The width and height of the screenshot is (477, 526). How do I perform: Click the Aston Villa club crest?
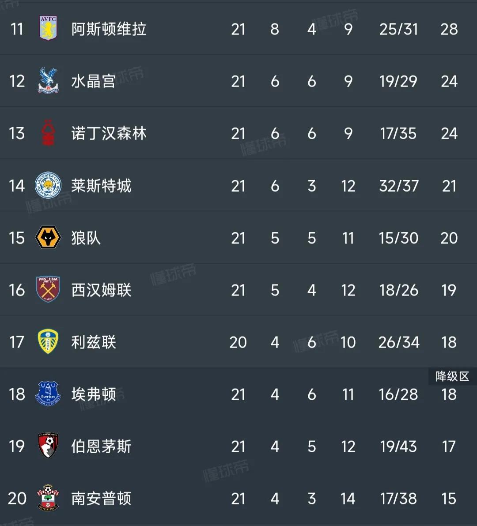tap(48, 29)
